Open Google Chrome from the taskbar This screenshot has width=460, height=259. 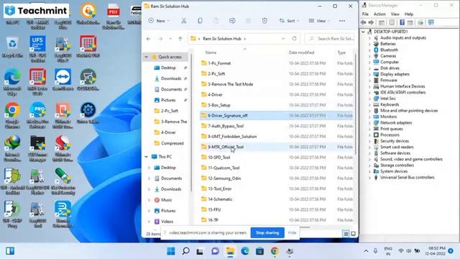pyautogui.click(x=275, y=251)
